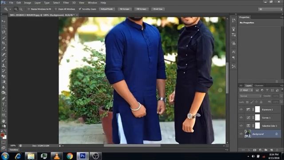Hide the Selective Color 1 layer
Image resolution: width=284 pixels, height=160 pixels.
pyautogui.click(x=241, y=126)
